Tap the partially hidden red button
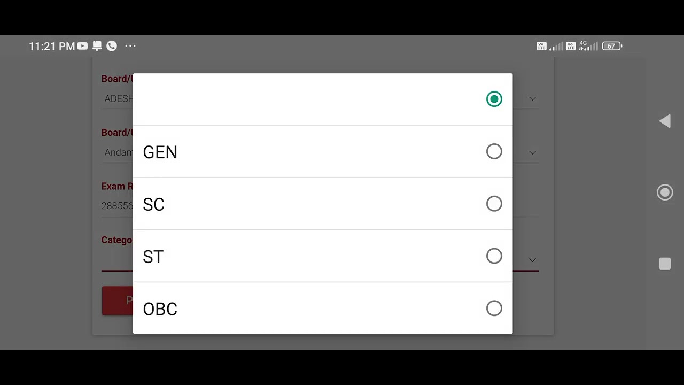 coord(118,301)
